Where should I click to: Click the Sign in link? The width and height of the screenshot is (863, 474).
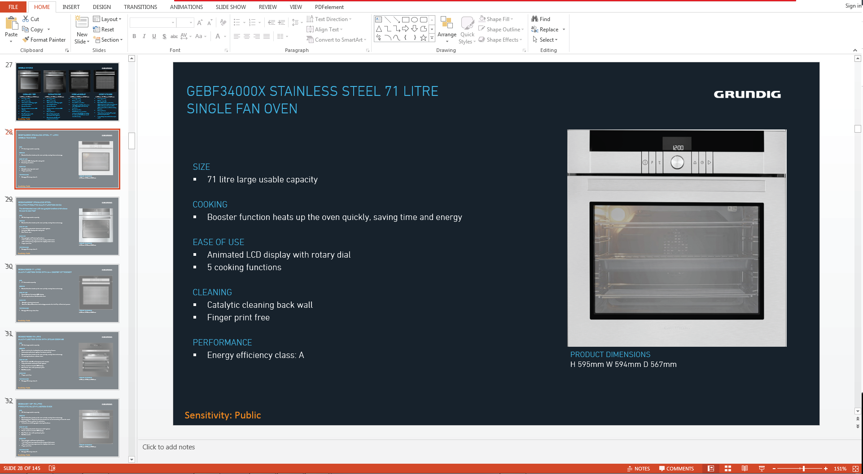click(853, 6)
